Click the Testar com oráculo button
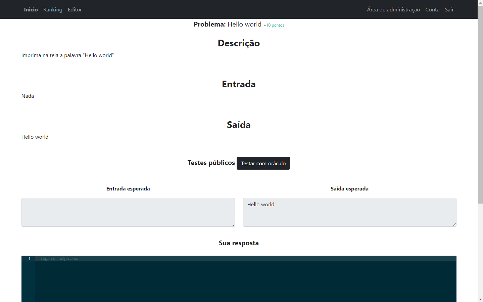 [263, 163]
